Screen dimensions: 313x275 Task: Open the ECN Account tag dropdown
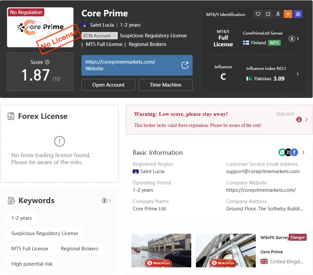[99, 36]
